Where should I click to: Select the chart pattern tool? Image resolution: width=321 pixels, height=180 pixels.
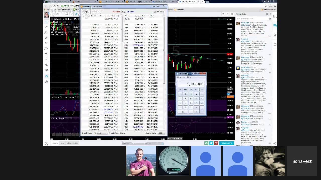point(46,48)
